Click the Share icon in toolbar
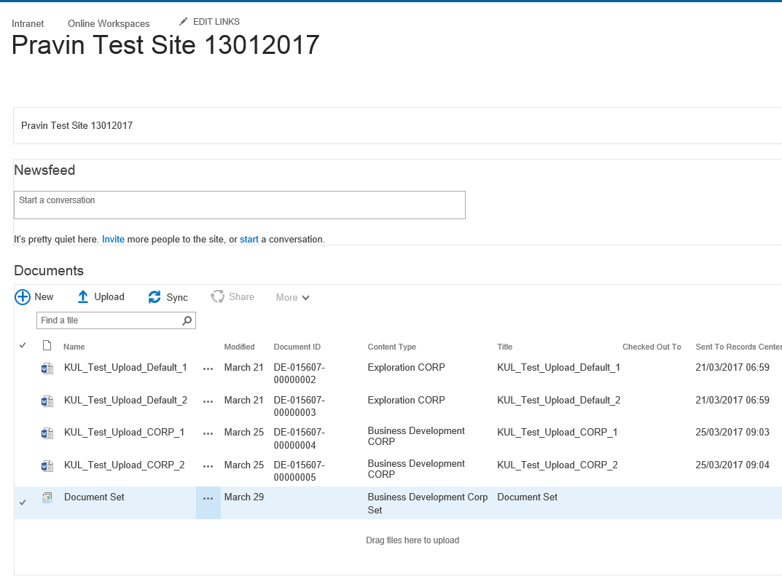The height and width of the screenshot is (579, 782). [217, 297]
